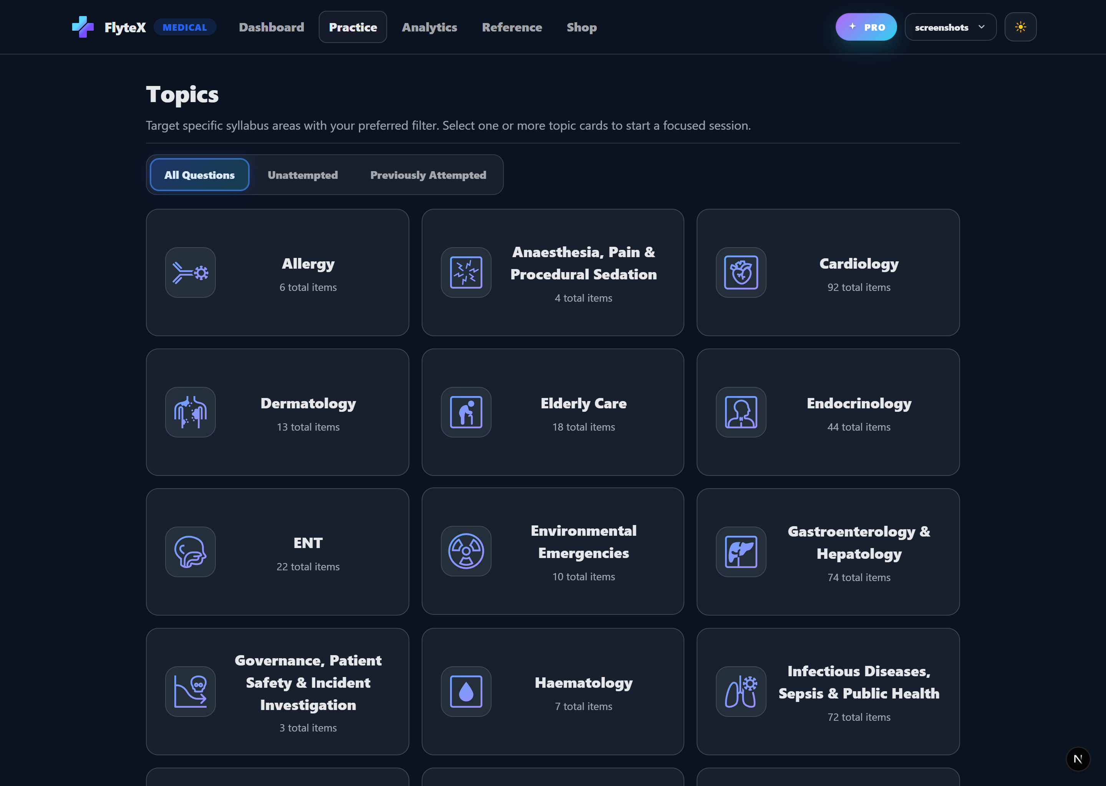This screenshot has height=786, width=1106.
Task: Click the Next.js N badge icon
Action: click(1078, 759)
